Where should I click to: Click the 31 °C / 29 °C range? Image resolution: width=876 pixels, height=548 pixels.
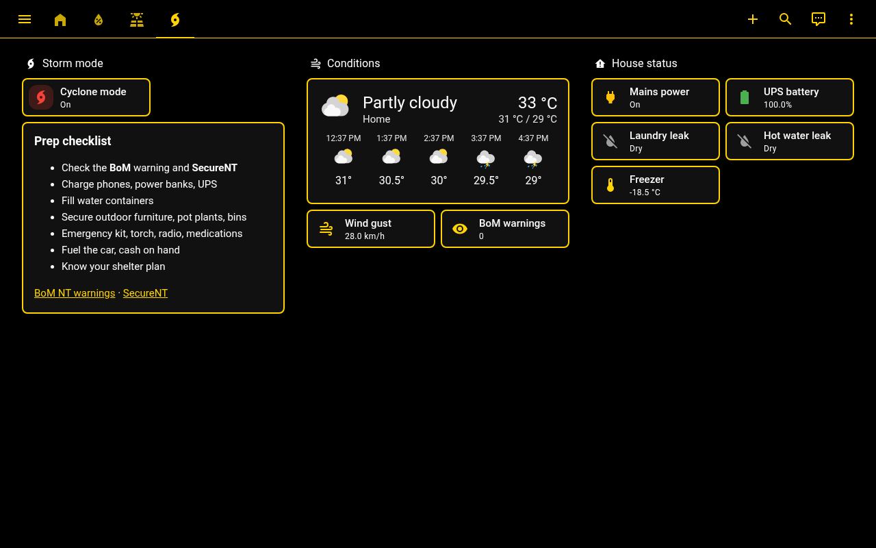[528, 119]
